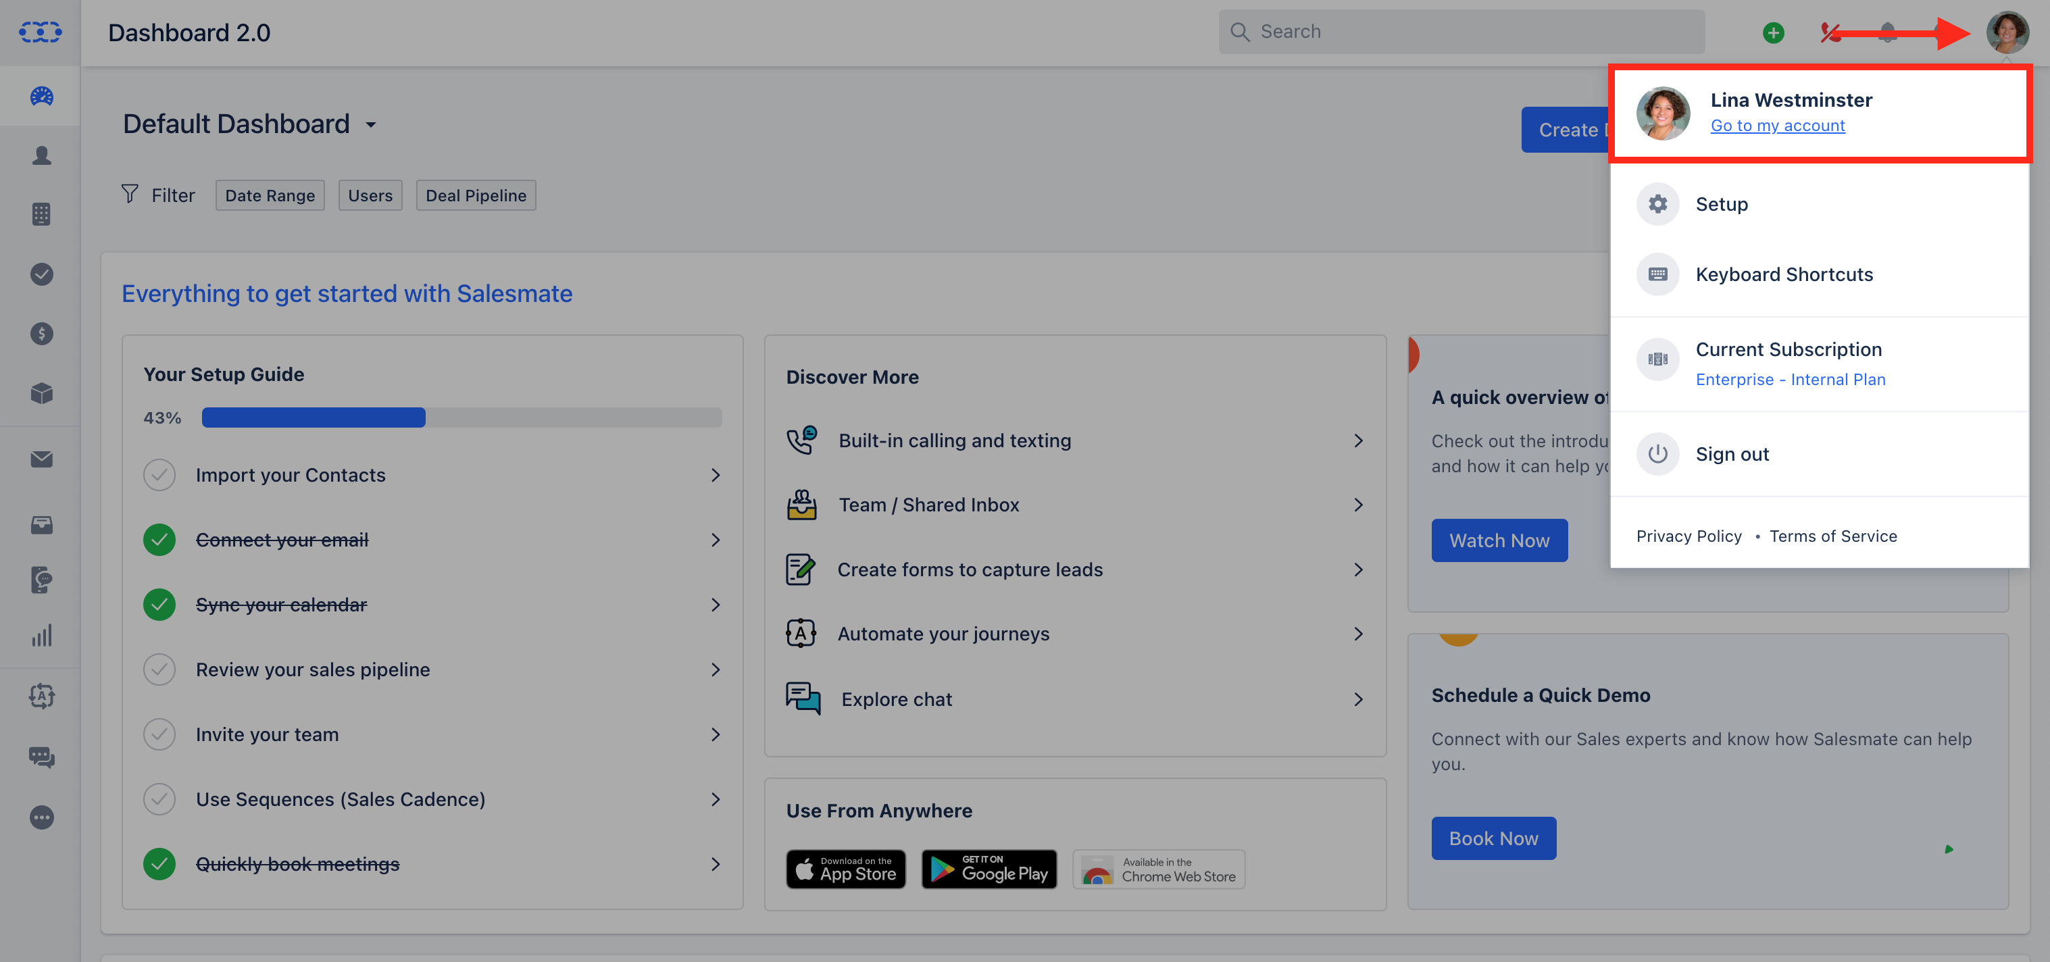Click the Users filter chip
This screenshot has width=2050, height=962.
tap(370, 196)
